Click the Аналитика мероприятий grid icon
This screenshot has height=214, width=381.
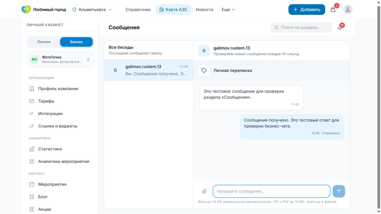[x=32, y=161]
